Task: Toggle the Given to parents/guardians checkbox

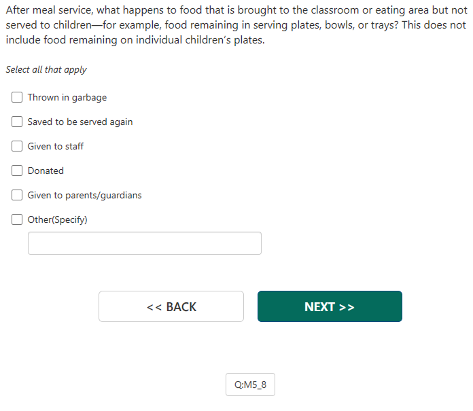Action: [x=18, y=195]
